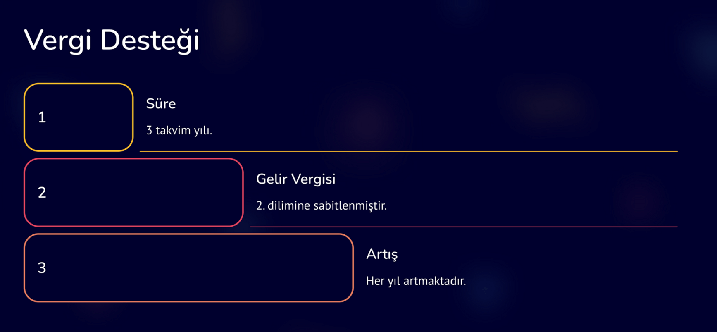Click the word 'Desteği' in the title
This screenshot has width=717, height=332.
(150, 41)
